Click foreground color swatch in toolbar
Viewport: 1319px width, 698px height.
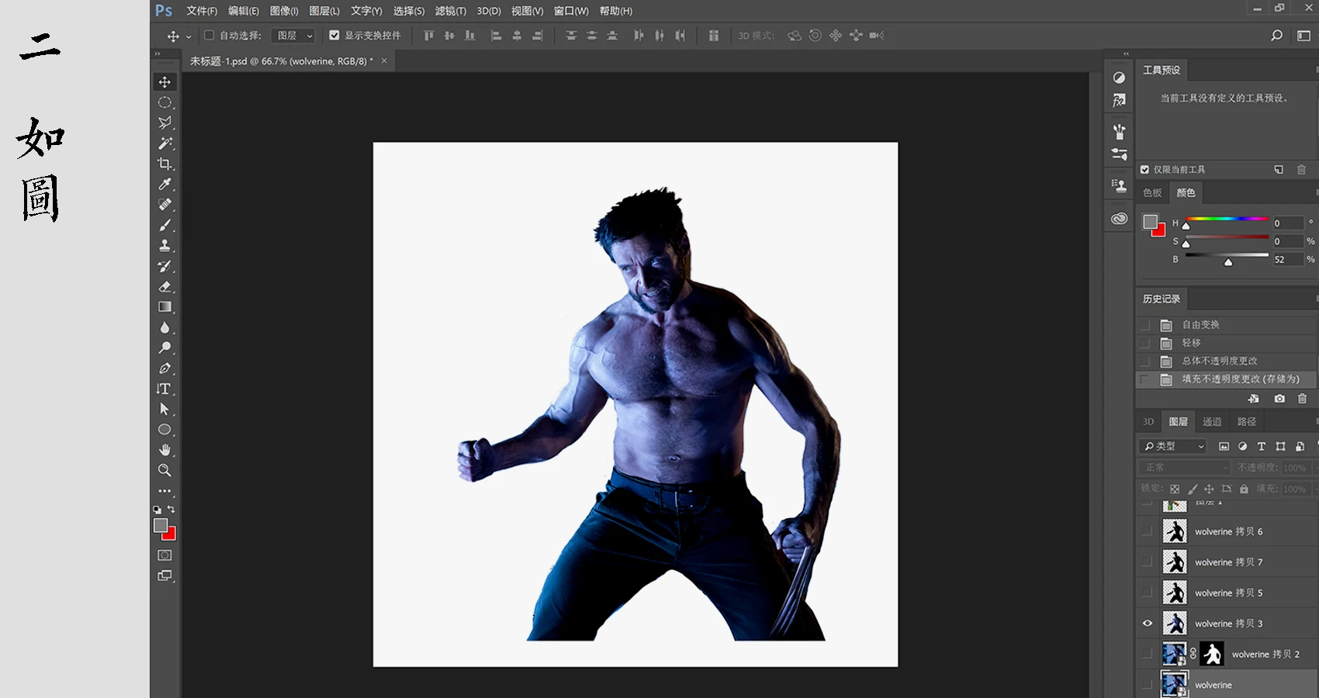point(161,525)
